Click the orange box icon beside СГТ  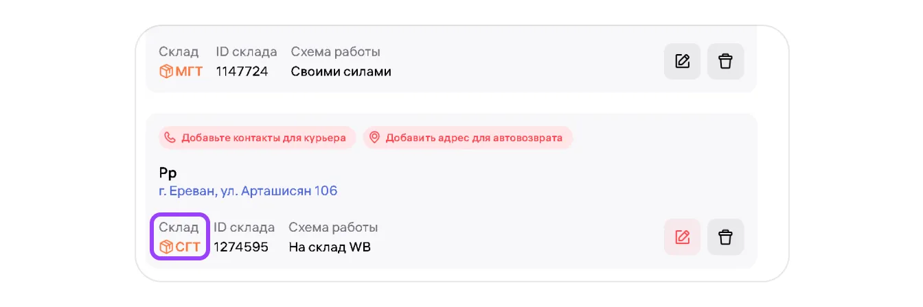pos(166,247)
